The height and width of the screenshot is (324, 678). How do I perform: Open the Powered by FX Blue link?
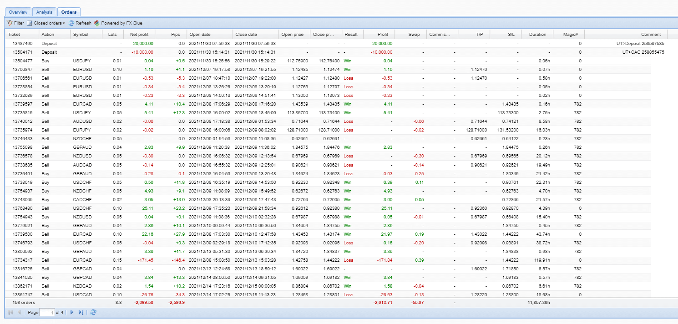point(118,23)
